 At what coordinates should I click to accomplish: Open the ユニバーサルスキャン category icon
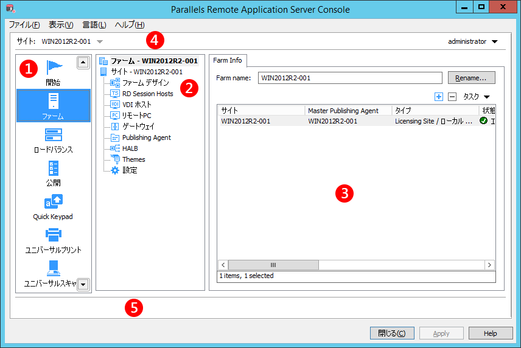pos(53,268)
